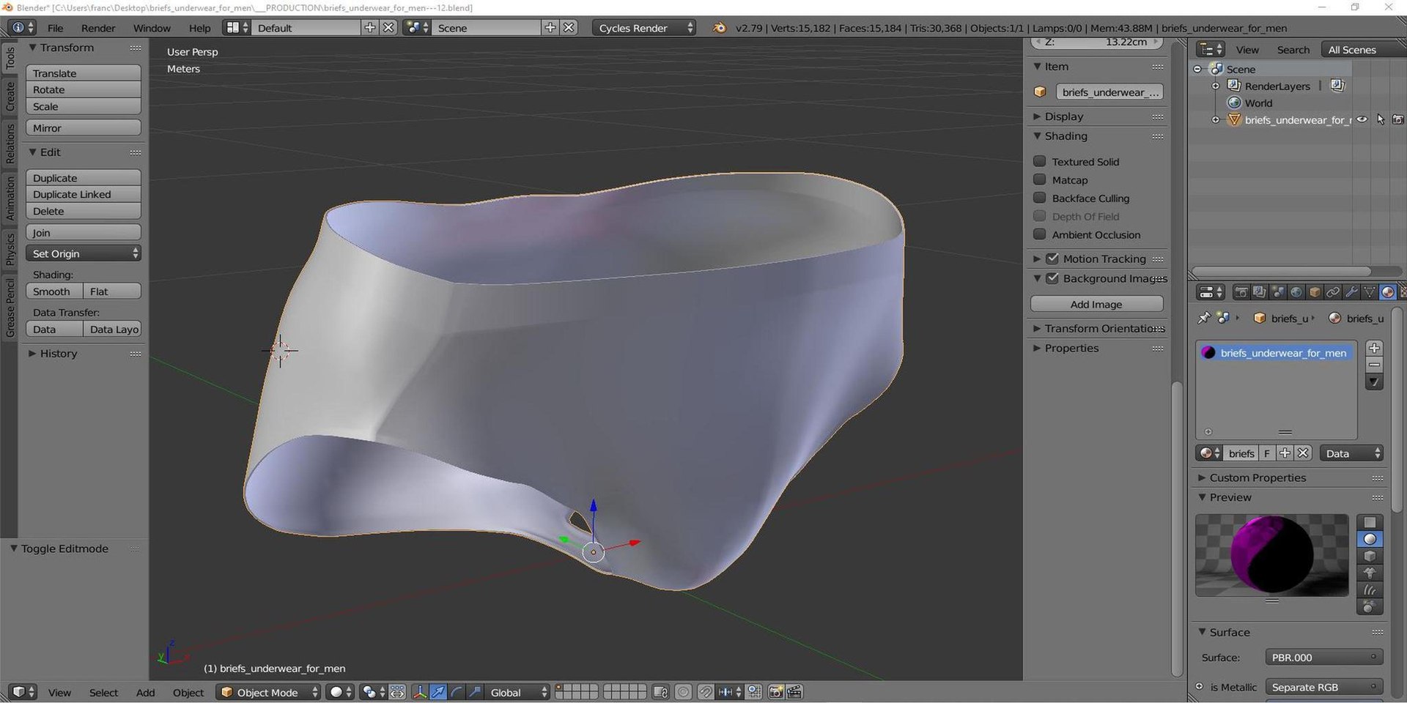Select the rotate manipulator arc icon
The width and height of the screenshot is (1407, 703).
click(457, 692)
